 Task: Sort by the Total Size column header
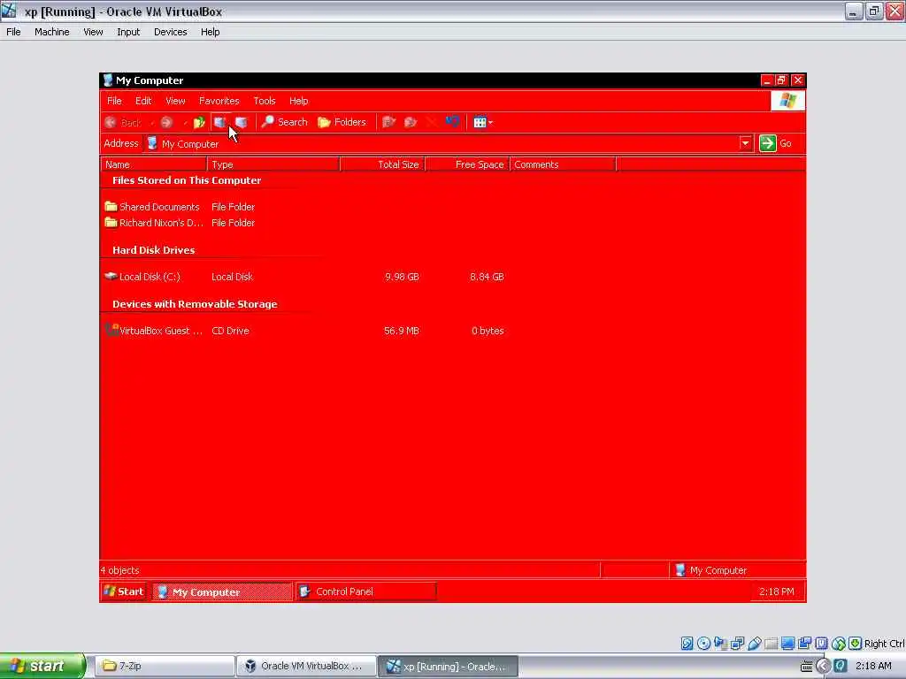(383, 164)
